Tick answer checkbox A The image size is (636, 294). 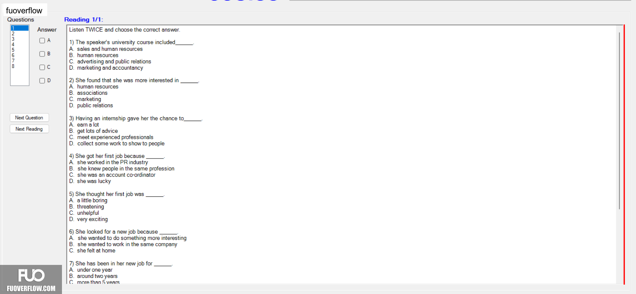pos(42,40)
